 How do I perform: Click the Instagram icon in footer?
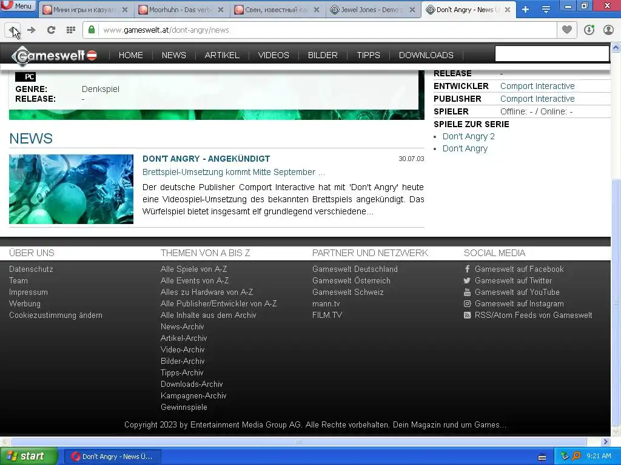(468, 304)
